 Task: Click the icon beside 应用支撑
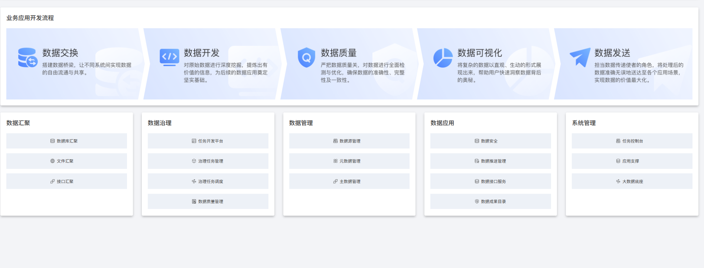(x=618, y=161)
